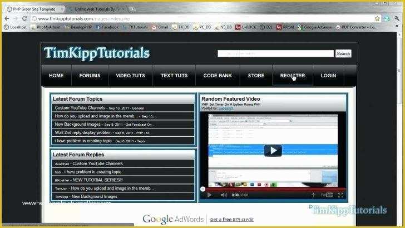Open the CODE BANK menu item
Screen dimensions: 405x228
click(218, 76)
